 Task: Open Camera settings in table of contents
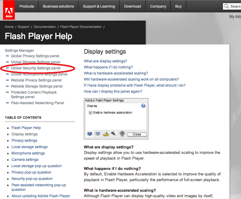[x=25, y=160]
